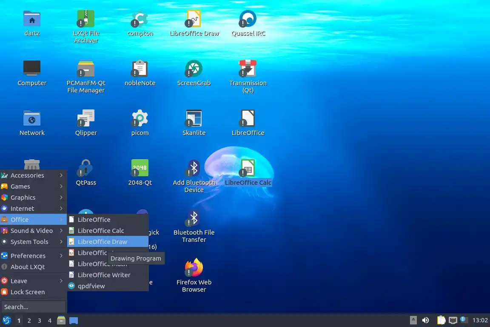Image resolution: width=490 pixels, height=327 pixels.
Task: Select the Transmission (Qt) desktop icon
Action: (x=248, y=68)
